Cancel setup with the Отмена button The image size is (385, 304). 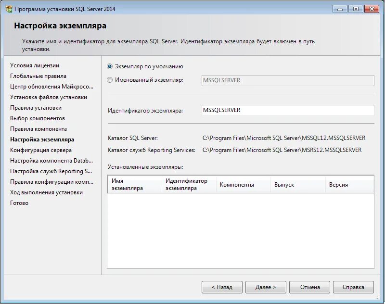(x=309, y=287)
